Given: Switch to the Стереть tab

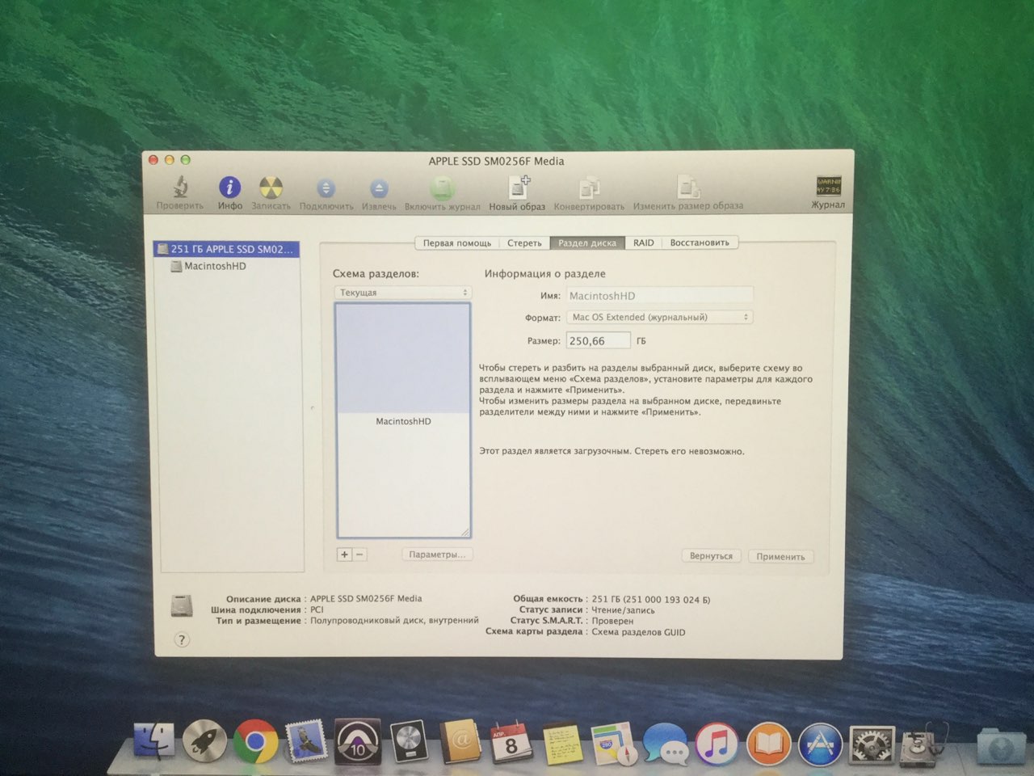Looking at the screenshot, I should coord(524,242).
